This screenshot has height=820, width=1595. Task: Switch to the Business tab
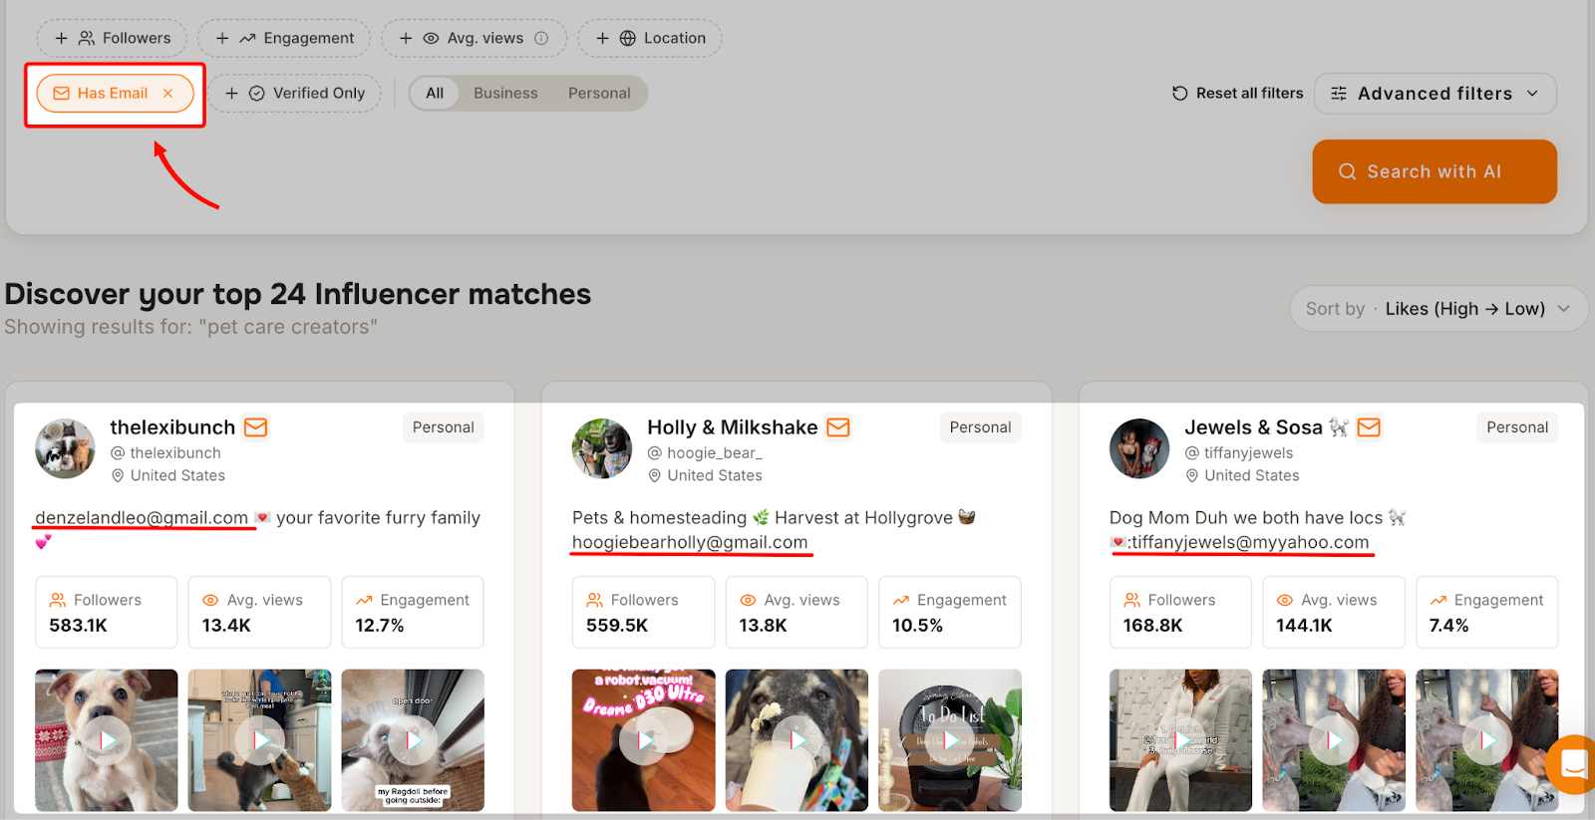[x=505, y=94]
